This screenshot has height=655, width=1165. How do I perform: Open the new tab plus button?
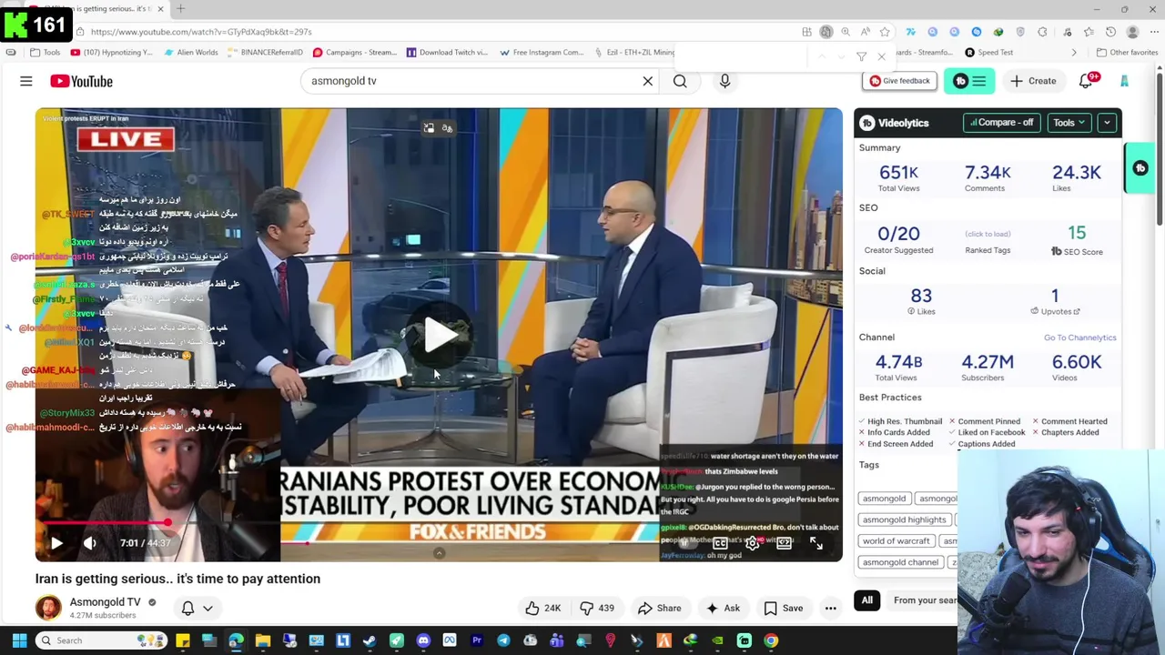[x=180, y=9]
